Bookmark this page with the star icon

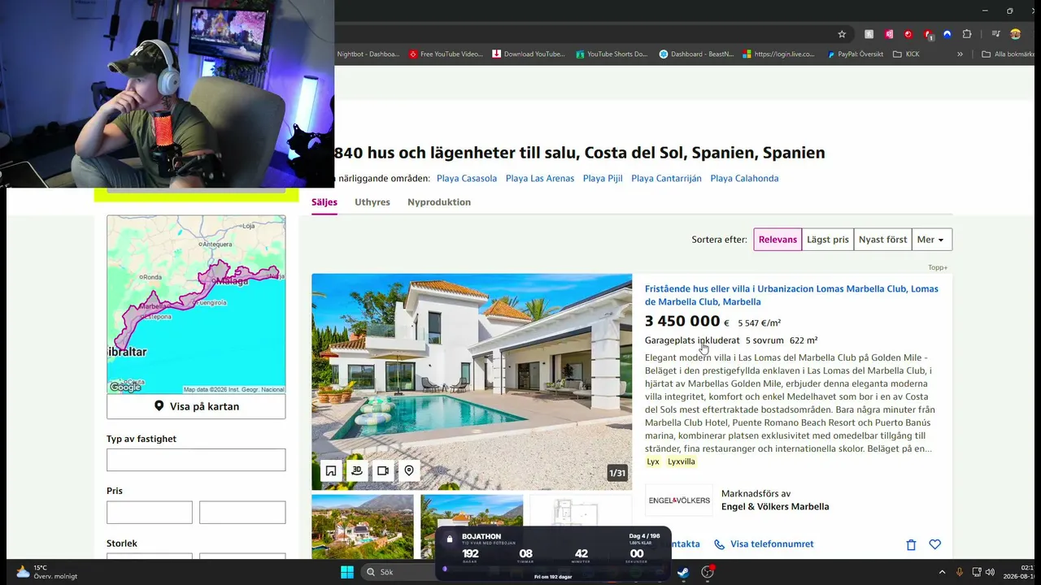tap(842, 34)
